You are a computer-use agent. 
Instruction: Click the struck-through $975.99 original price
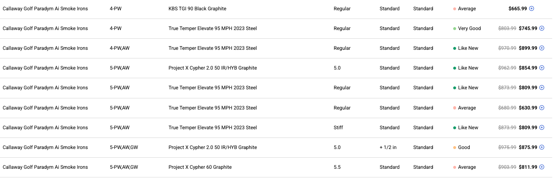point(507,147)
